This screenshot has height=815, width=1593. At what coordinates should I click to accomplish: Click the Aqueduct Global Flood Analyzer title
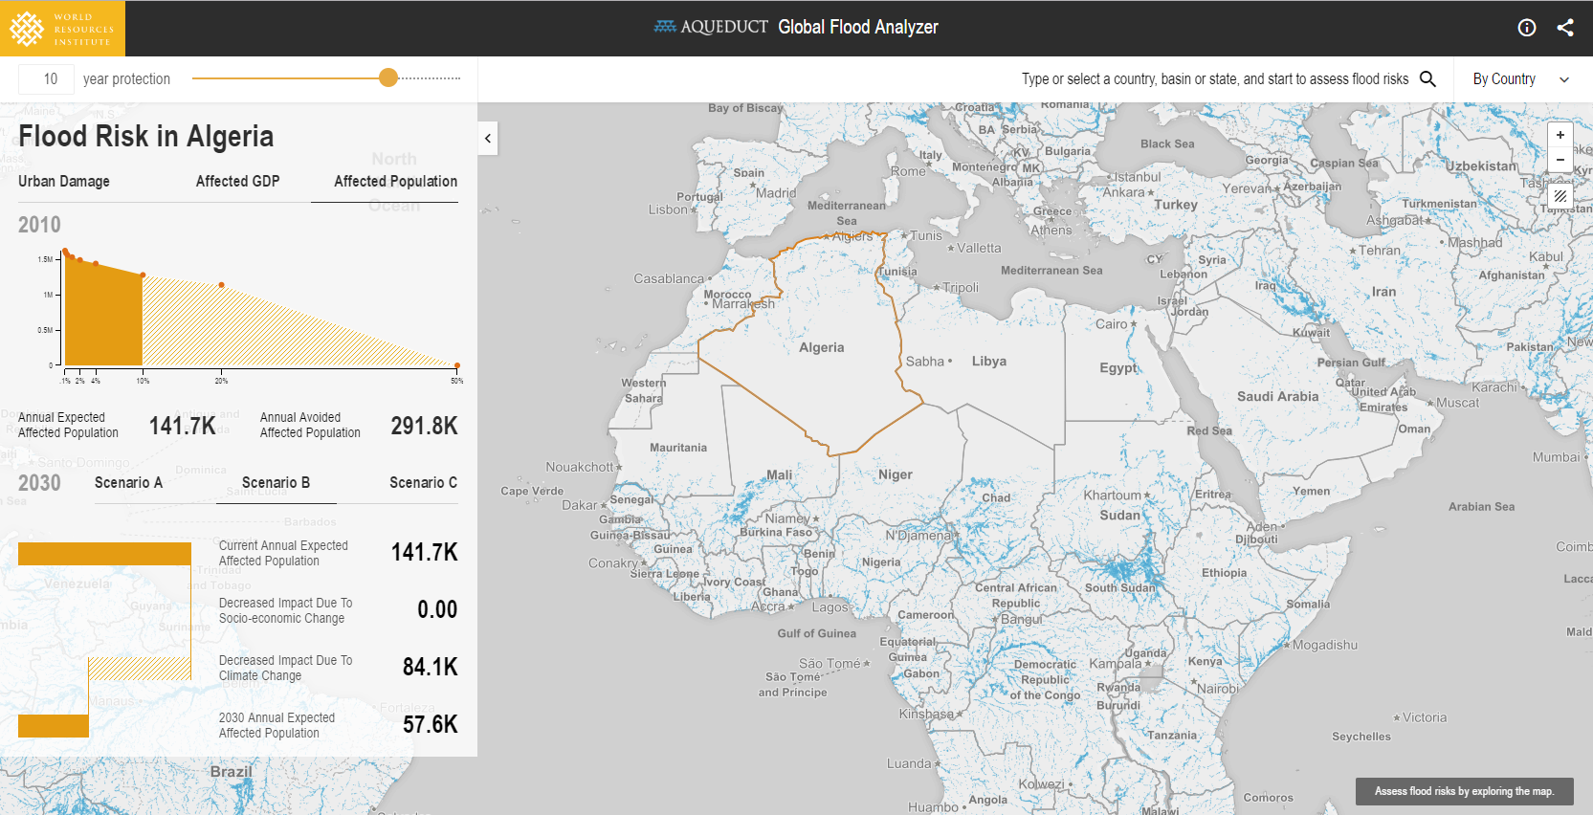[x=796, y=27]
